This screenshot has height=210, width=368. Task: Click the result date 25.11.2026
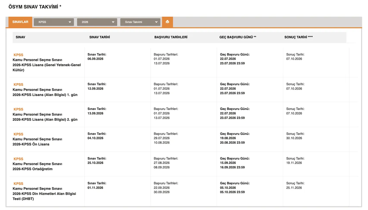(294, 188)
